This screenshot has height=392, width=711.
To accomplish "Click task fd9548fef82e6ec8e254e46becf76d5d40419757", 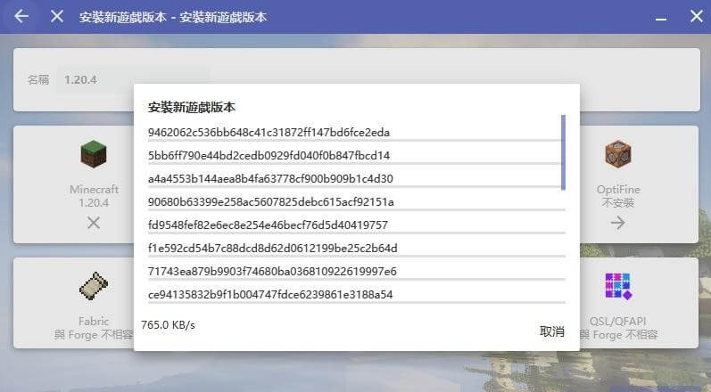I will (x=268, y=225).
